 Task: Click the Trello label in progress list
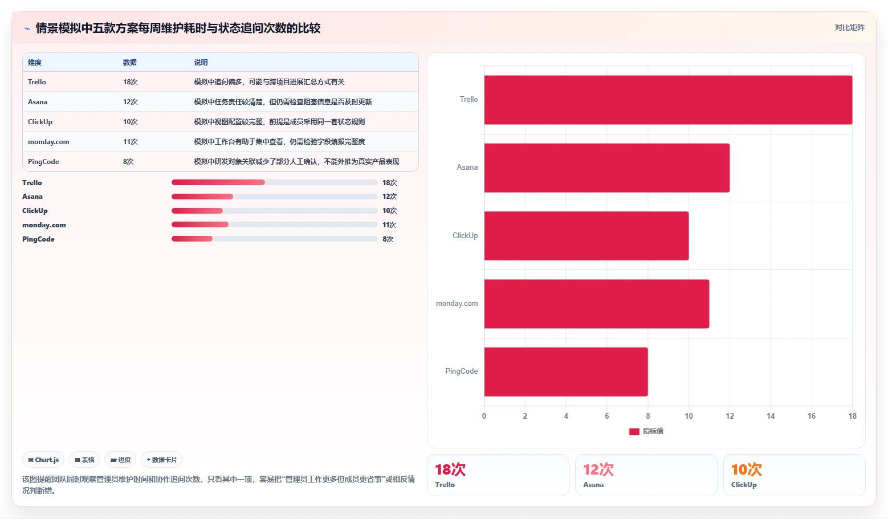click(x=32, y=183)
